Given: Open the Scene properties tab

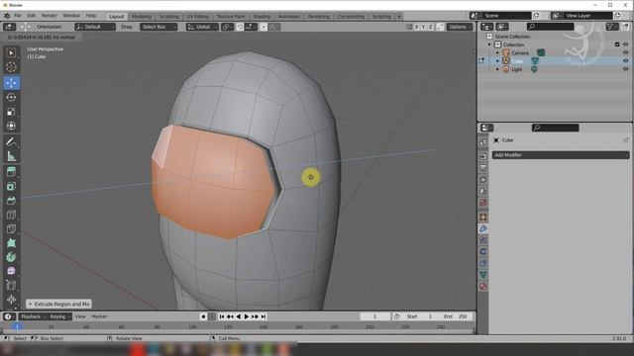Looking at the screenshot, I should (x=483, y=191).
